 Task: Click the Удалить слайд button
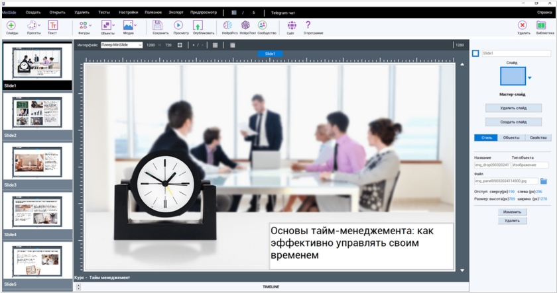point(513,108)
